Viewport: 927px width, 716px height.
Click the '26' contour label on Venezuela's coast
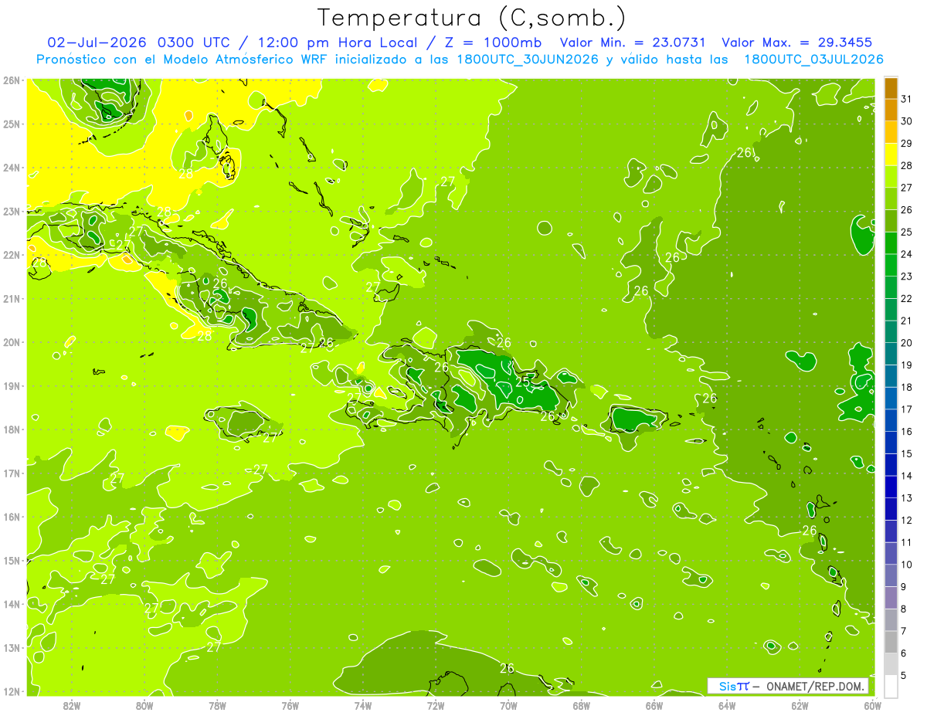point(508,669)
